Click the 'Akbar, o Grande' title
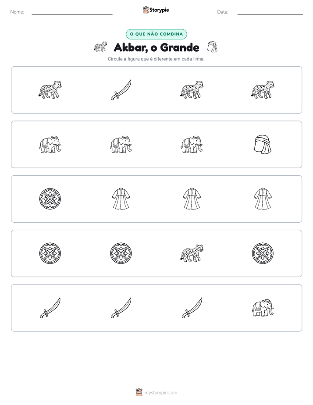The image size is (313, 405). pos(156,47)
